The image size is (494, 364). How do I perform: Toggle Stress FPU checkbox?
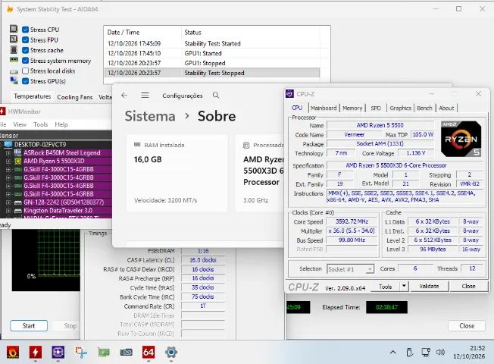click(26, 40)
